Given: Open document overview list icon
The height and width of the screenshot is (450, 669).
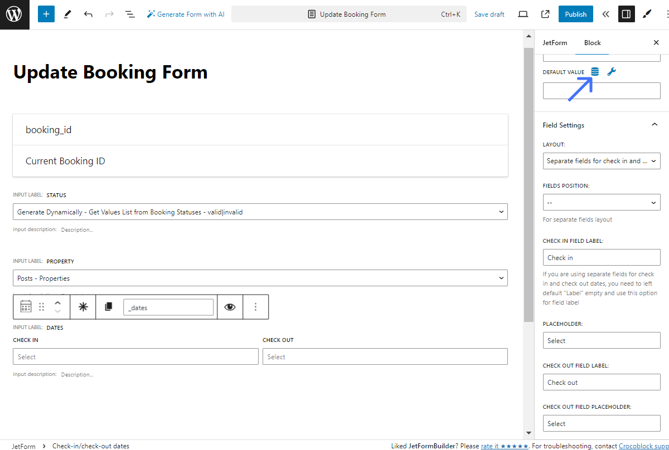Looking at the screenshot, I should [x=130, y=14].
